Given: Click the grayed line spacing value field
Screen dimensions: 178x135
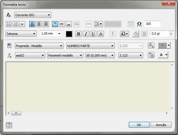Looking at the screenshot, I should [113, 24].
